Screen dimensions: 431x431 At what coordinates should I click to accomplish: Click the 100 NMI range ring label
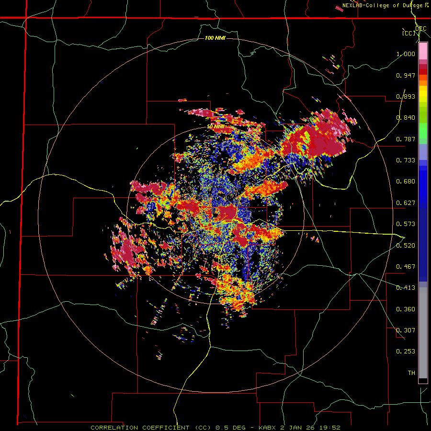(x=215, y=38)
